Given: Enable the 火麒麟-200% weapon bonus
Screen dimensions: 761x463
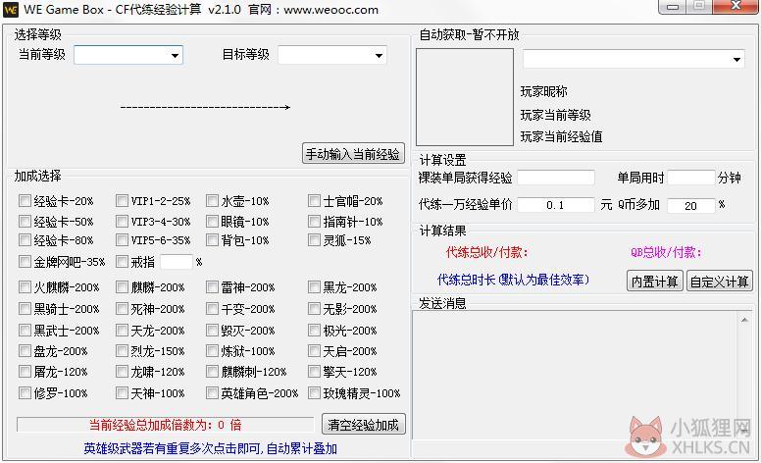Looking at the screenshot, I should 25,286.
